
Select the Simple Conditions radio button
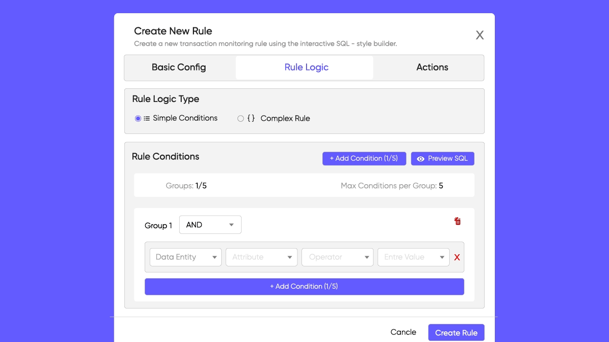pos(138,119)
